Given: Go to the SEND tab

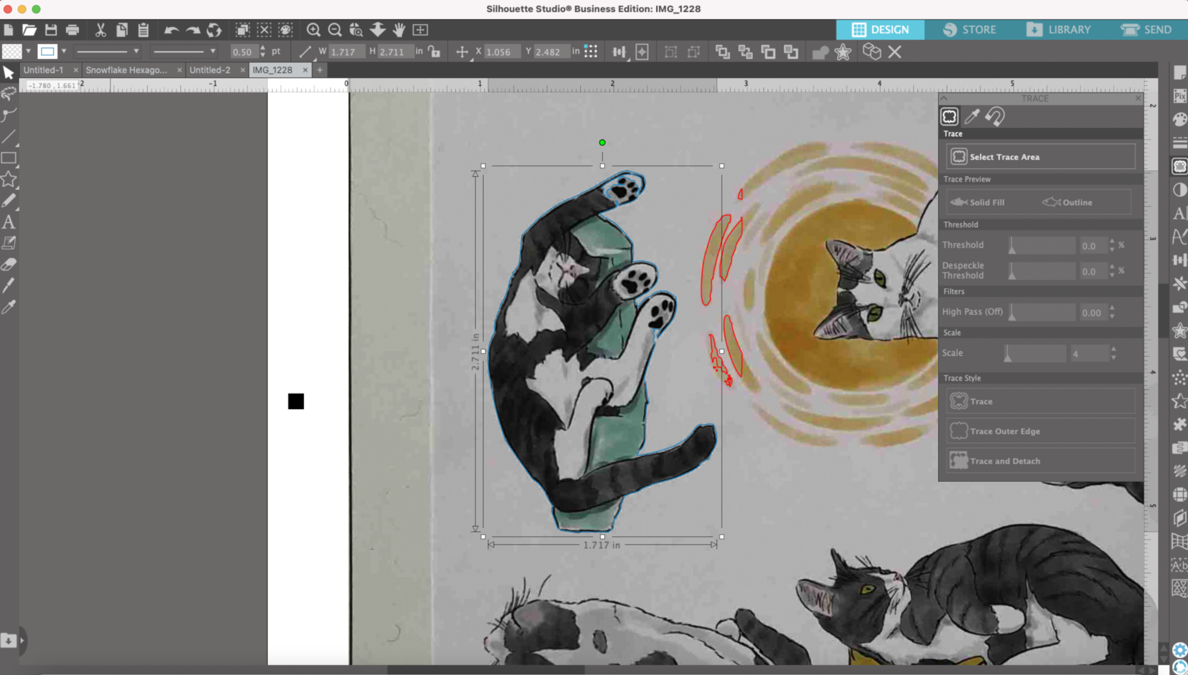Looking at the screenshot, I should 1146,29.
